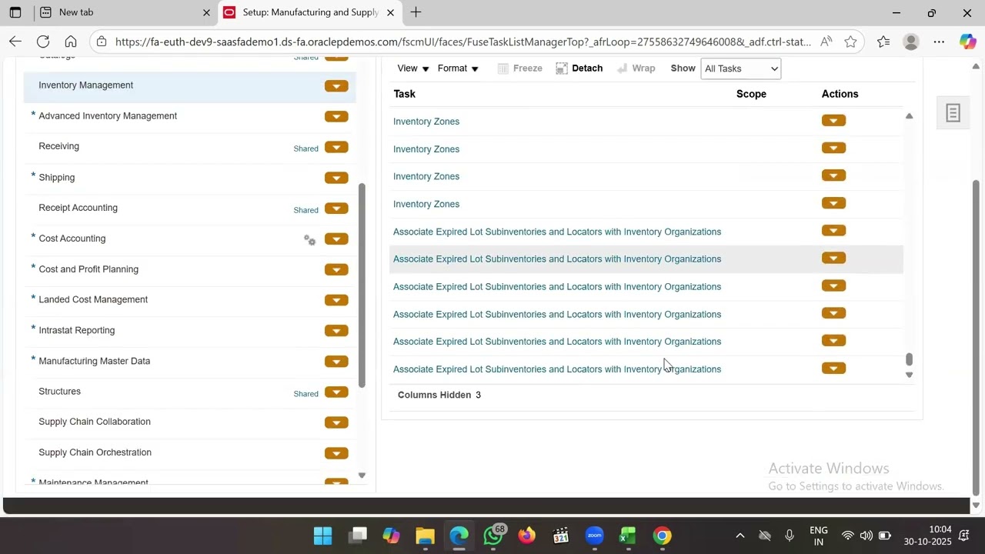Open last Associate Expired Lot Subinventories task
985x554 pixels.
[557, 369]
